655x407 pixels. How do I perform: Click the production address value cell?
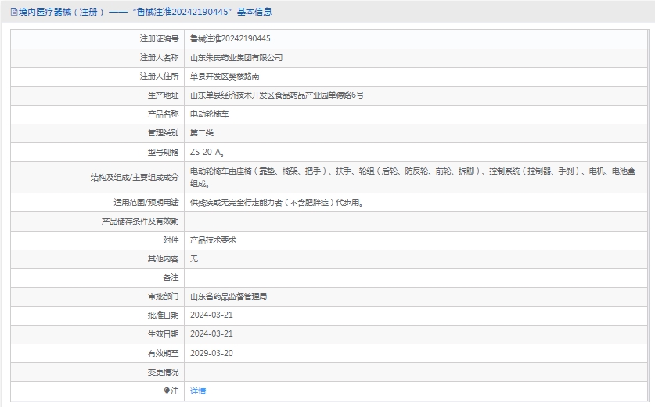click(x=277, y=95)
